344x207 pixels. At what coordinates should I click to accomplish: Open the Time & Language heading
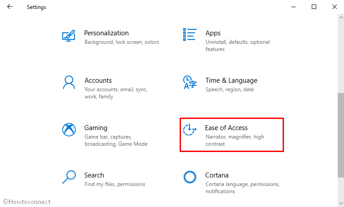pos(231,80)
